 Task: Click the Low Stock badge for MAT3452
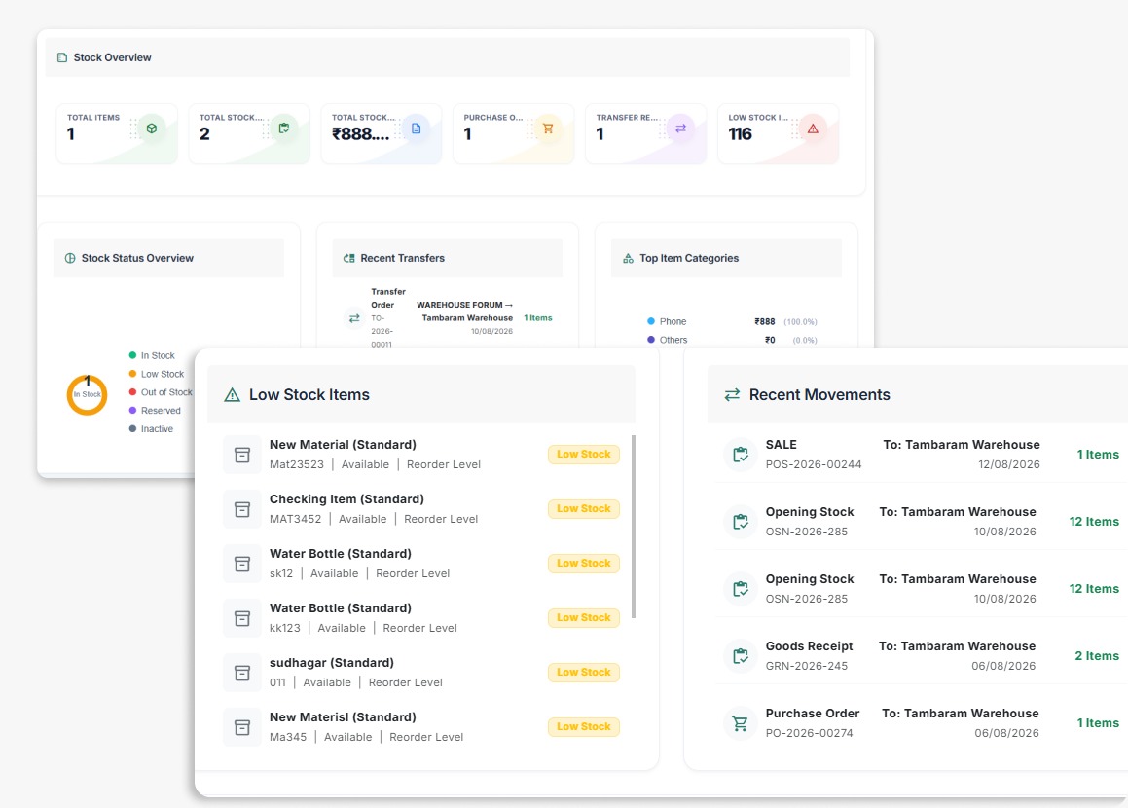point(583,509)
